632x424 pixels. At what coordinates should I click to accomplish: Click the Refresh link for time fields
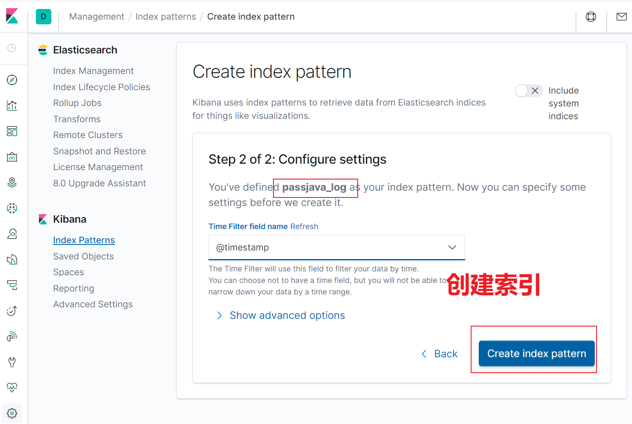(304, 227)
